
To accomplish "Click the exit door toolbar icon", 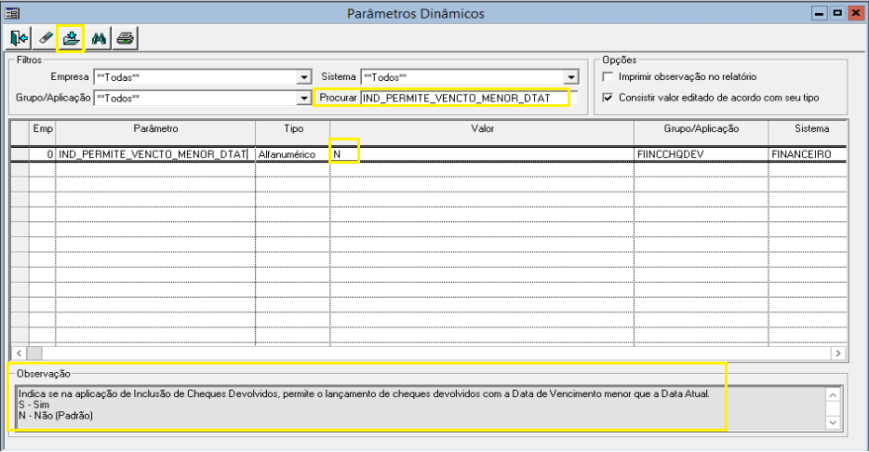I will [19, 38].
